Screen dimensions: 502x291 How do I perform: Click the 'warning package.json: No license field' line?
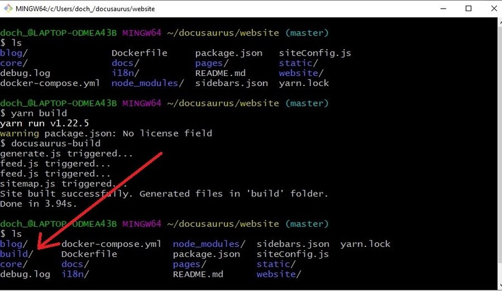[106, 133]
